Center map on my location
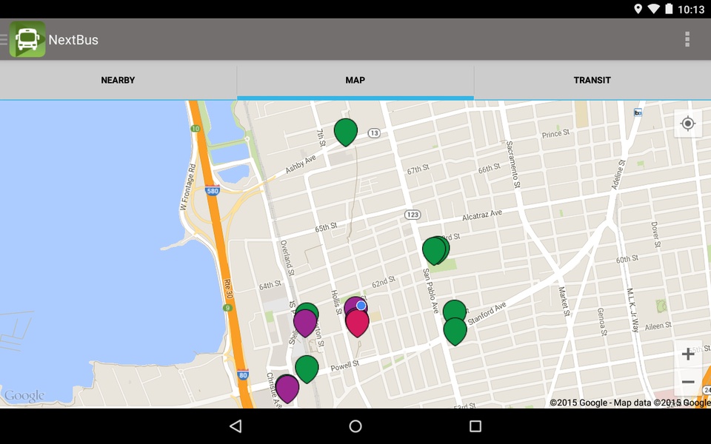The height and width of the screenshot is (444, 711). [688, 124]
